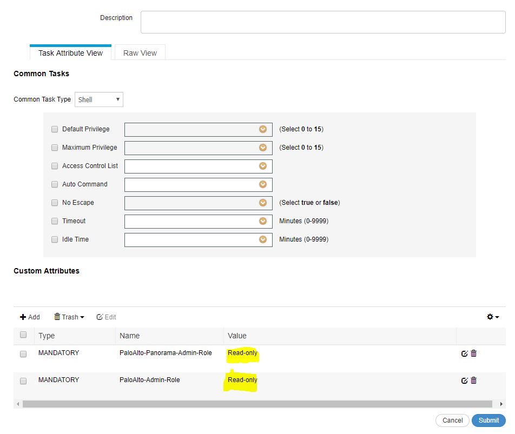Delete PaloAlto-Panorama-Admin-Role using its trash icon

[473, 353]
